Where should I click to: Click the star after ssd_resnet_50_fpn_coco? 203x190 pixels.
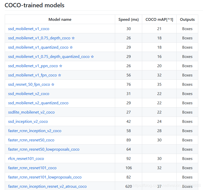[53, 84]
